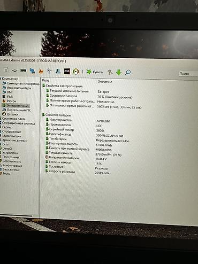This screenshot has height=264, width=198.
Task: Open the gauge SensorPanel toolbar icon
Action: pyautogui.click(x=76, y=72)
